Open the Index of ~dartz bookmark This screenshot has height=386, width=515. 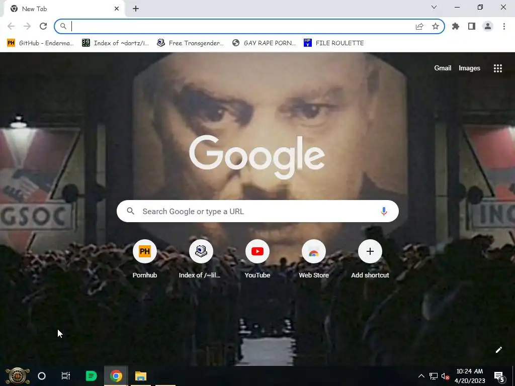(x=115, y=43)
